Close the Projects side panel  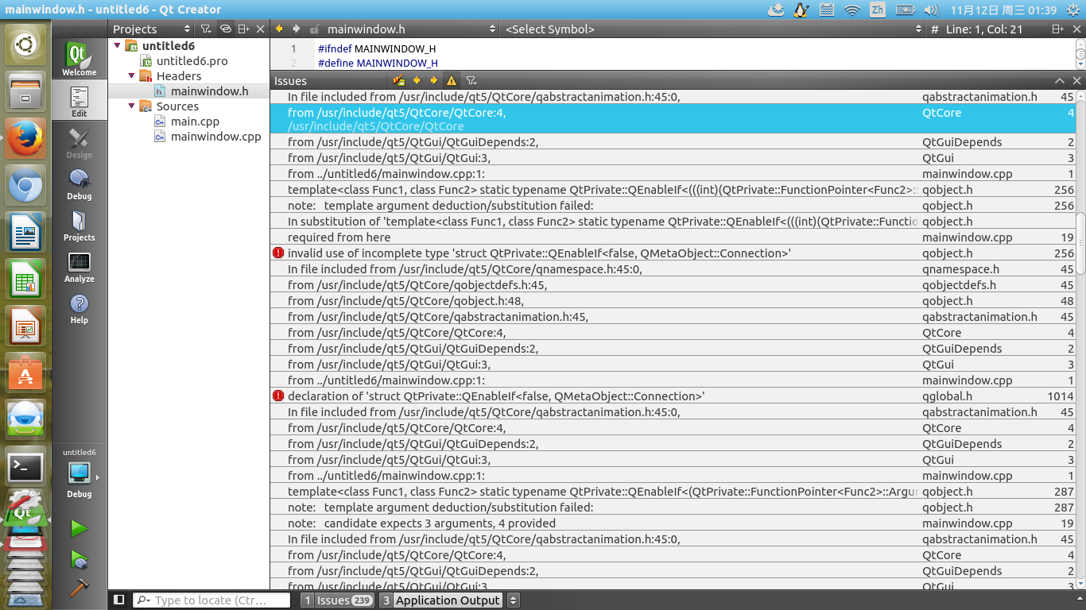pyautogui.click(x=261, y=29)
